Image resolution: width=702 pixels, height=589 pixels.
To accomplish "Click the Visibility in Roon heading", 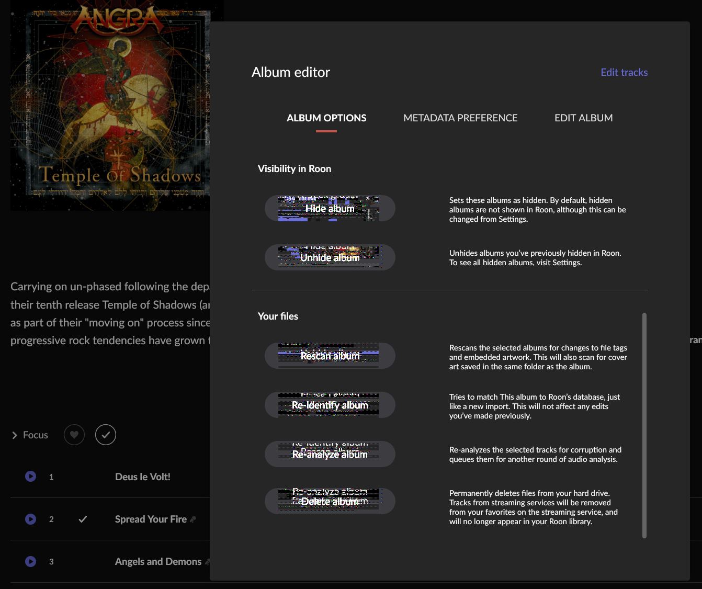I will click(x=295, y=168).
